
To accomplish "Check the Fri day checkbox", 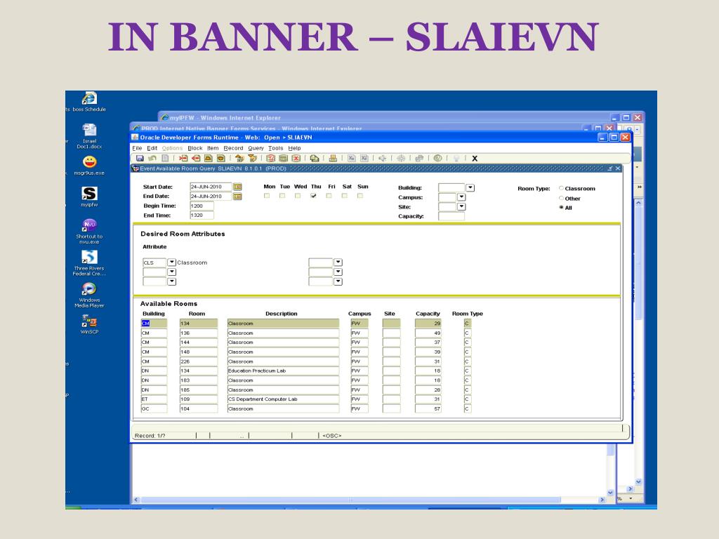I will [329, 196].
